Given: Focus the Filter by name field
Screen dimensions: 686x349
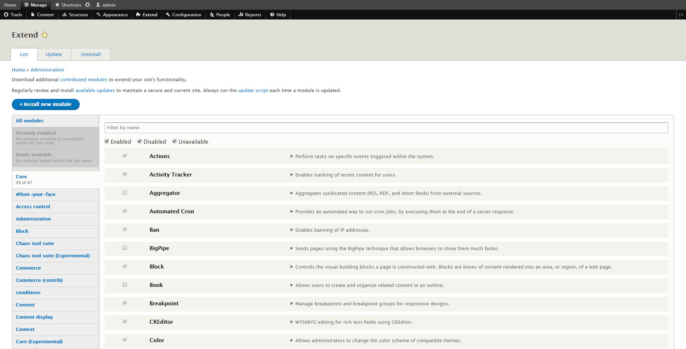Looking at the screenshot, I should tap(386, 128).
